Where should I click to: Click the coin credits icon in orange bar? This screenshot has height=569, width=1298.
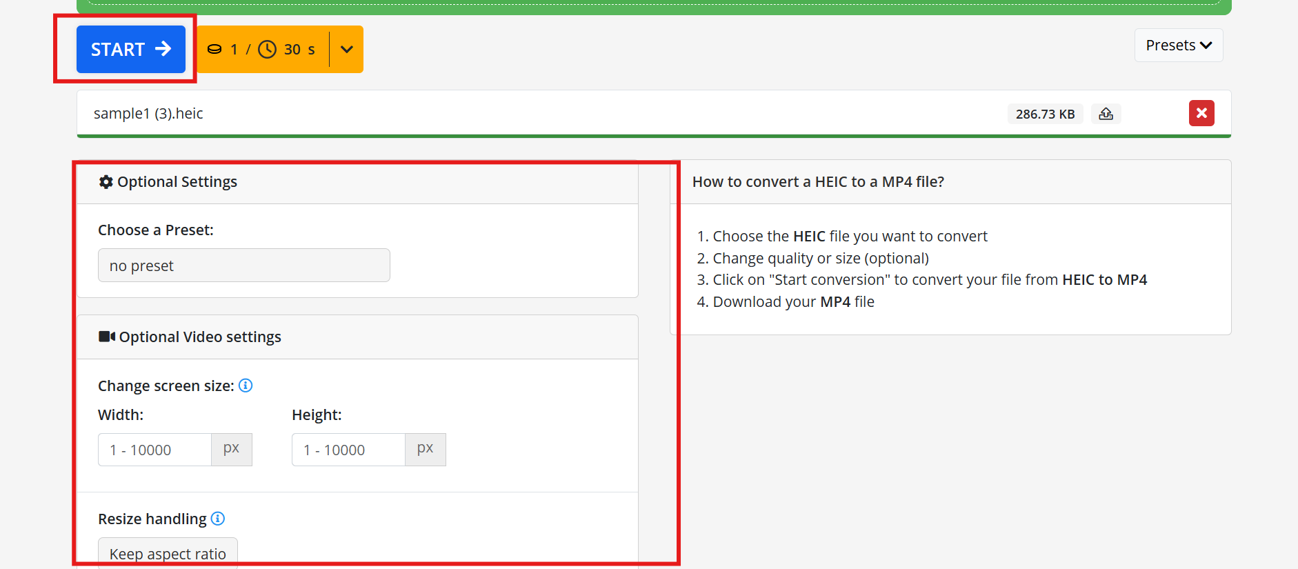point(214,49)
